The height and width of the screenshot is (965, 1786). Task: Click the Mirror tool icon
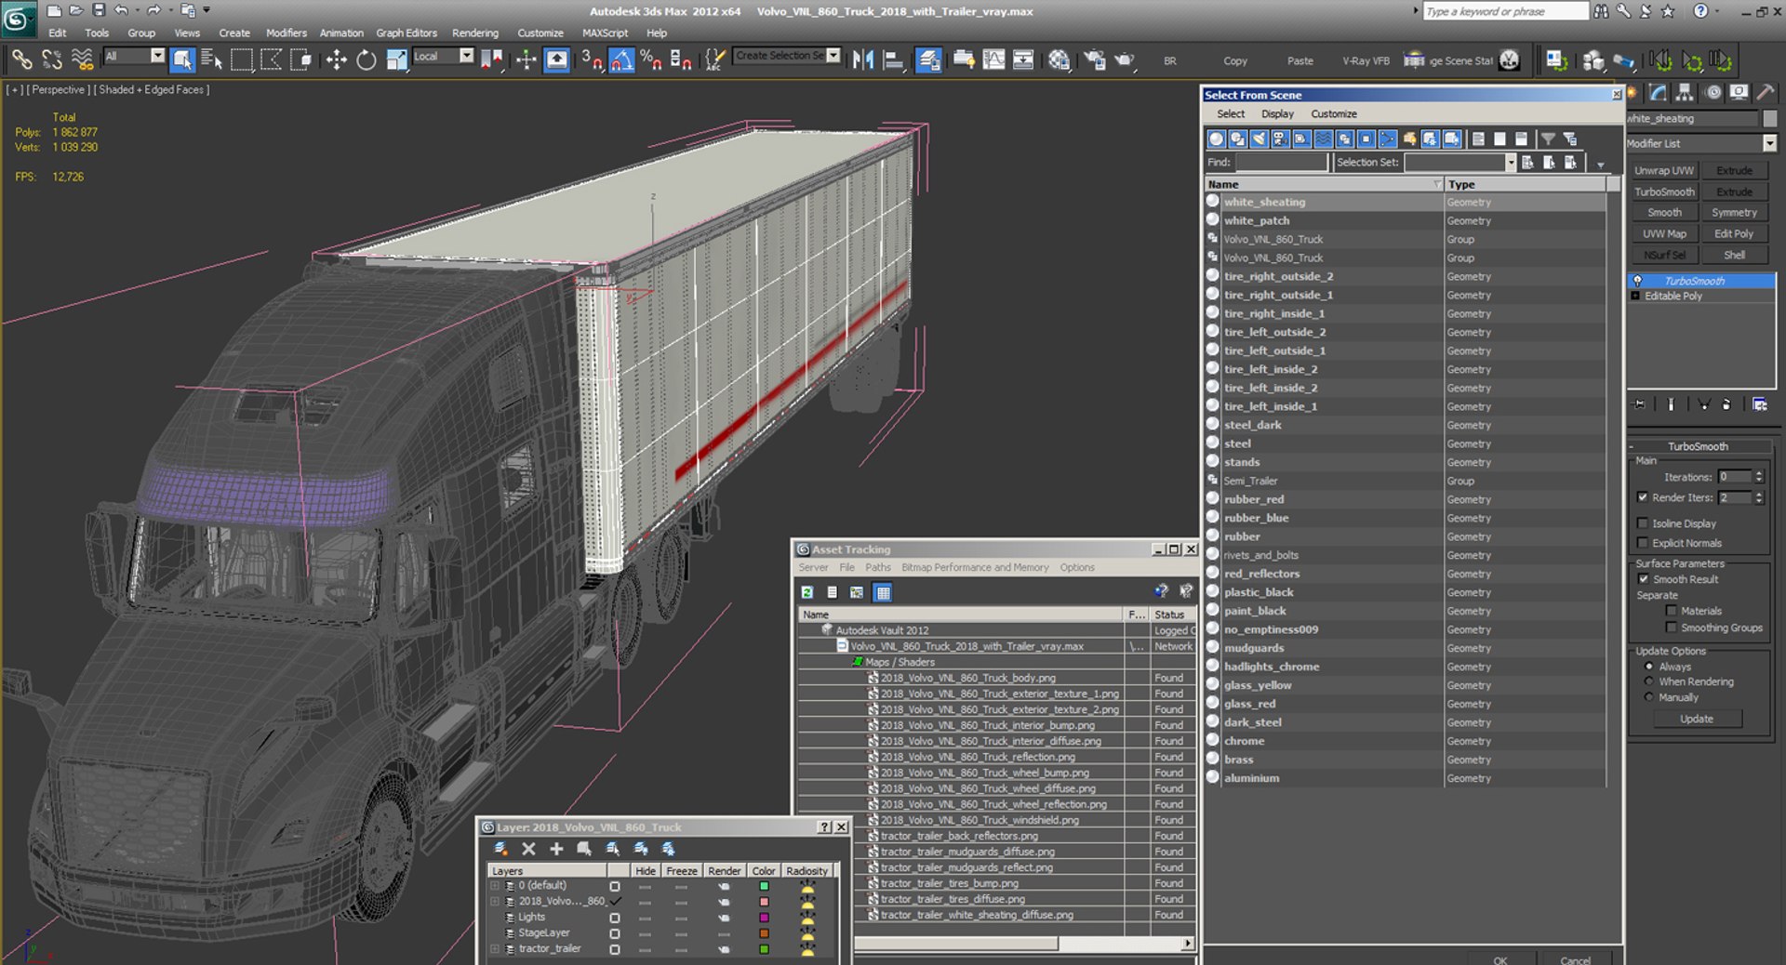[863, 60]
